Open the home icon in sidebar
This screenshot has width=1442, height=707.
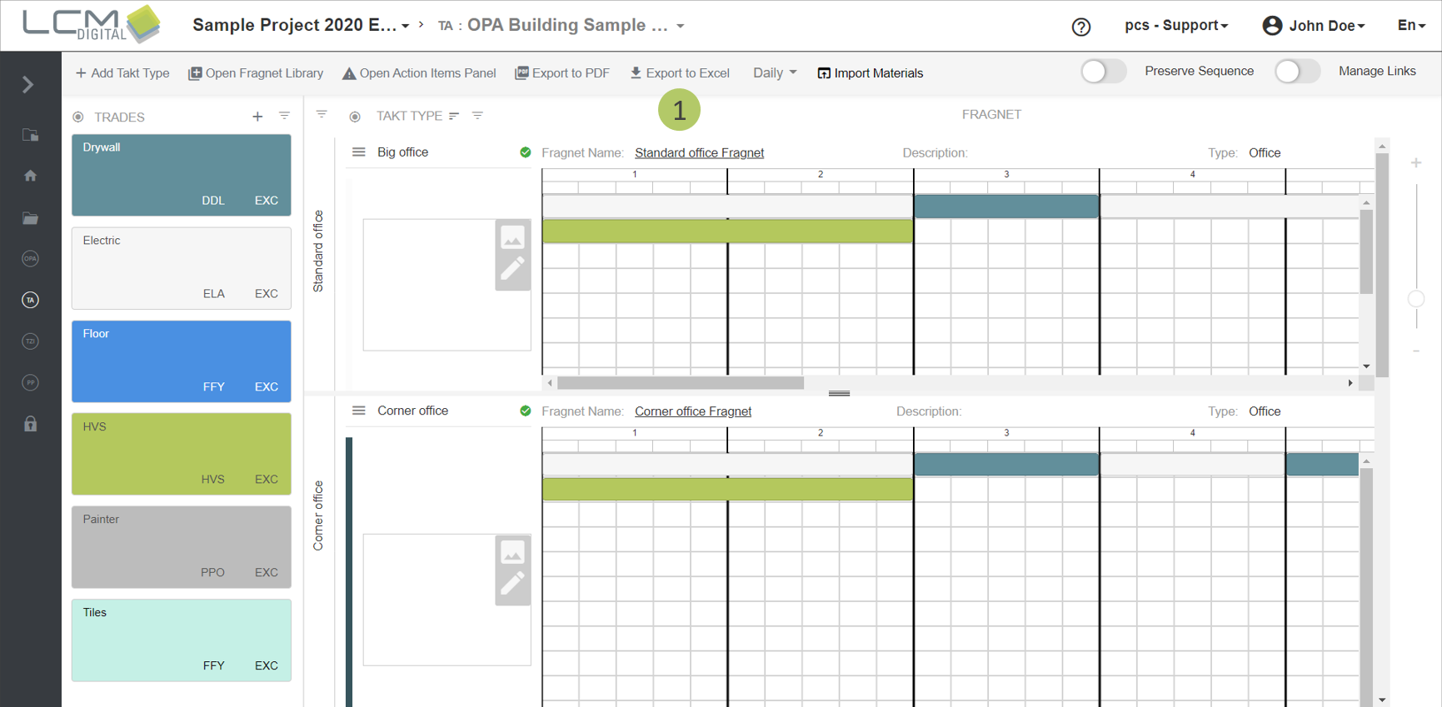(31, 176)
